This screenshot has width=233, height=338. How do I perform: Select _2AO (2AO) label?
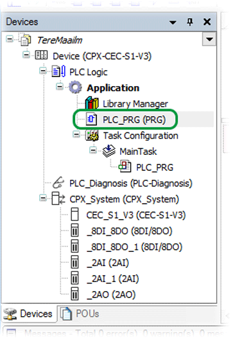111,295
